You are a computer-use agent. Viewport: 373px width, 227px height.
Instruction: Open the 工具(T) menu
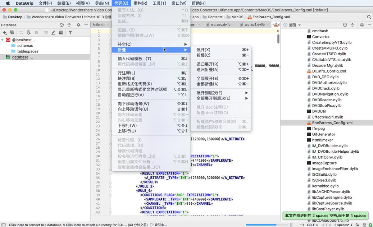click(159, 3)
